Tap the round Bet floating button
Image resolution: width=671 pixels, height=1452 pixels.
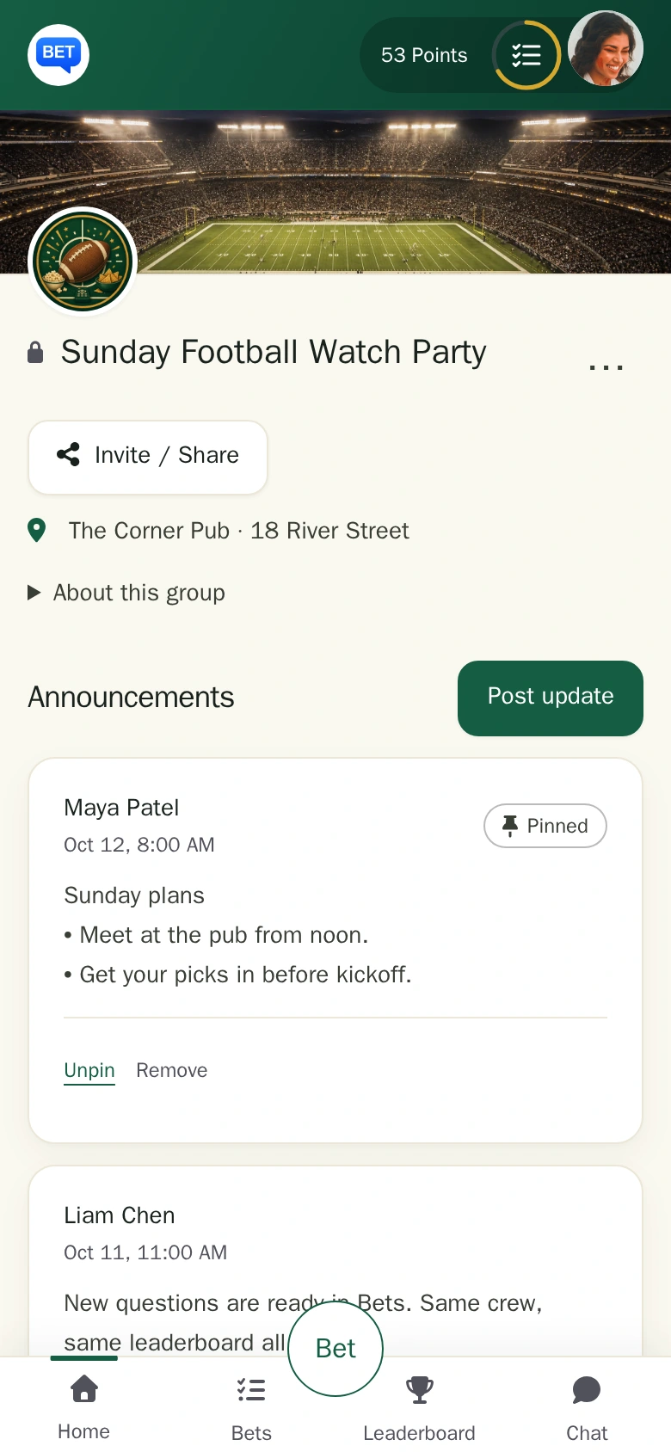pos(335,1349)
